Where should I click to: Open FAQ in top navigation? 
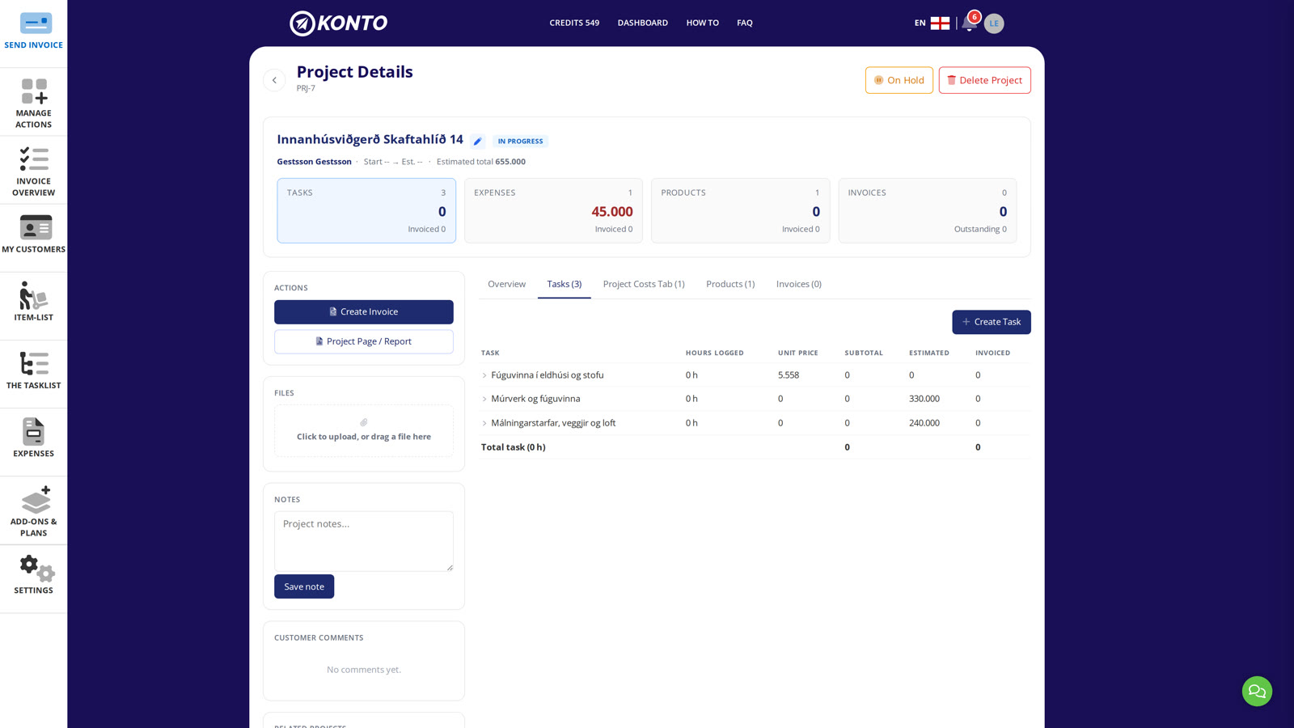click(745, 23)
